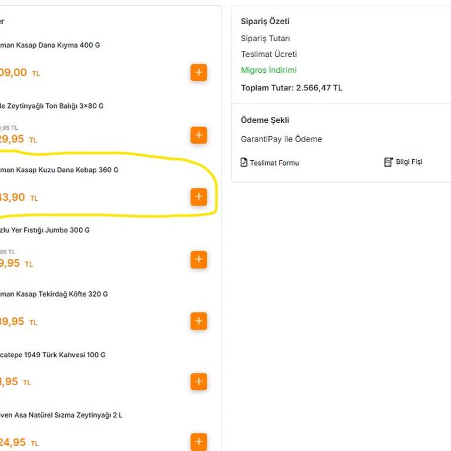Viewport: 451px width, 451px height.
Task: Select the Kasap Dana Kıyma 400 G product name
Action: coord(50,45)
